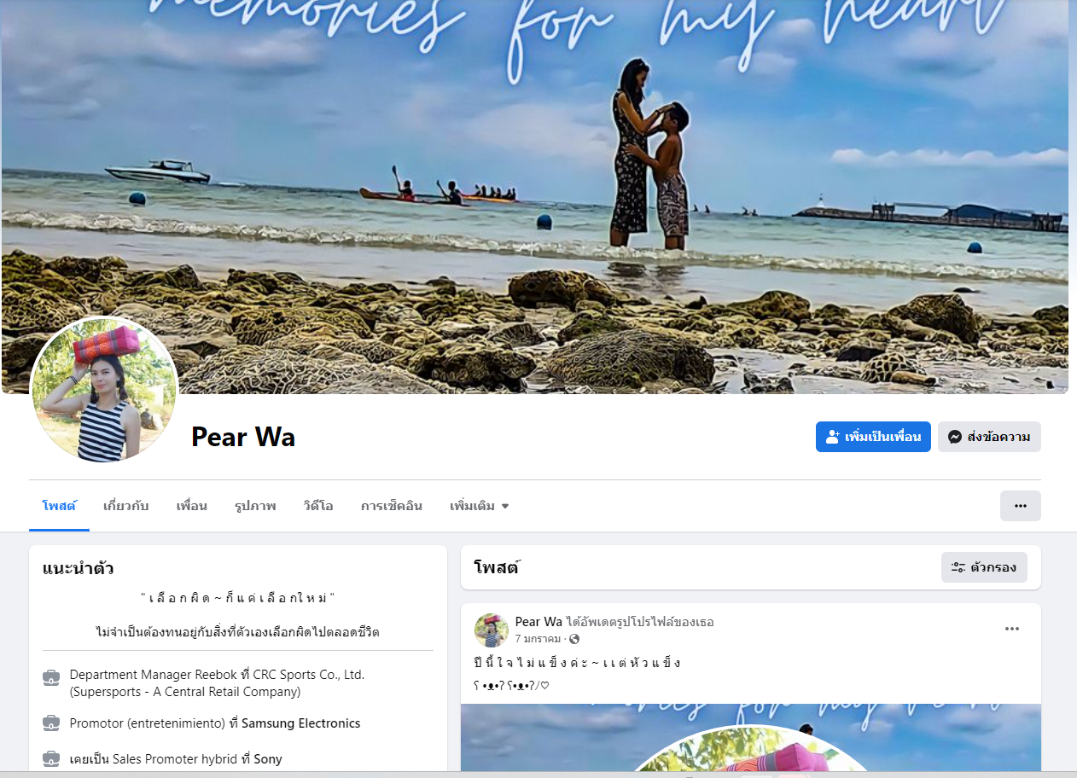Click the ส่งข้อความ button
Screen dimensions: 1077x778
click(x=989, y=437)
